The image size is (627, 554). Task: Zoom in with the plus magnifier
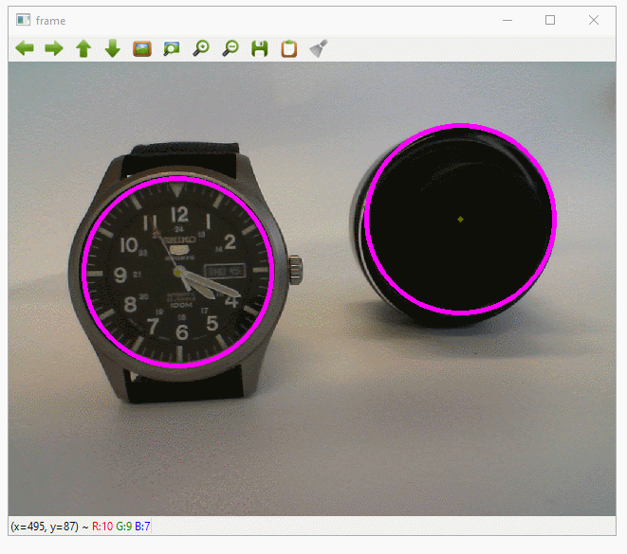pos(201,48)
